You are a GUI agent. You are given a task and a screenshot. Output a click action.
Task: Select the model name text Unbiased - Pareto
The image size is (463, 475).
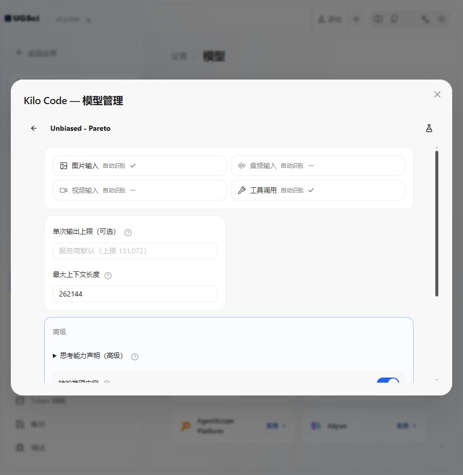pos(81,128)
